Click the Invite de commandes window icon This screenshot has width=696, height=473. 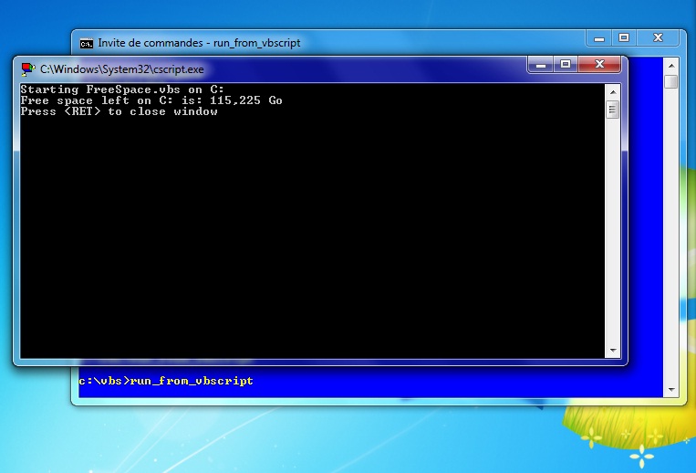coord(87,43)
